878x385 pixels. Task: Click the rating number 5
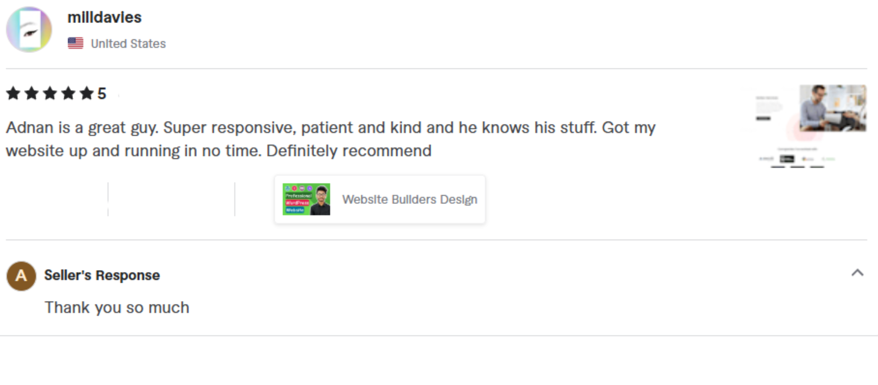click(x=102, y=93)
